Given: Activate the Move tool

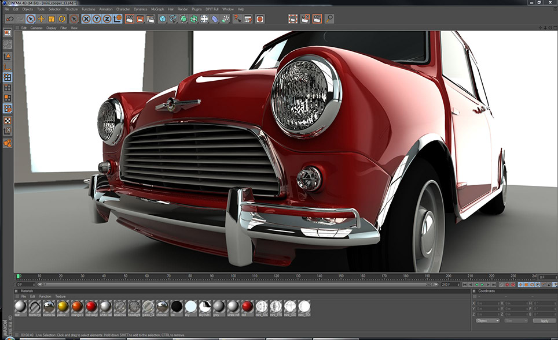Looking at the screenshot, I should coord(41,18).
